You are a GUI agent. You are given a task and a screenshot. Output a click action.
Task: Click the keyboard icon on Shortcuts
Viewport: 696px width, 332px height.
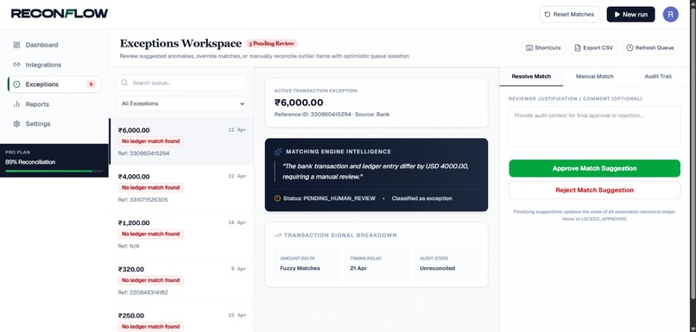(529, 48)
